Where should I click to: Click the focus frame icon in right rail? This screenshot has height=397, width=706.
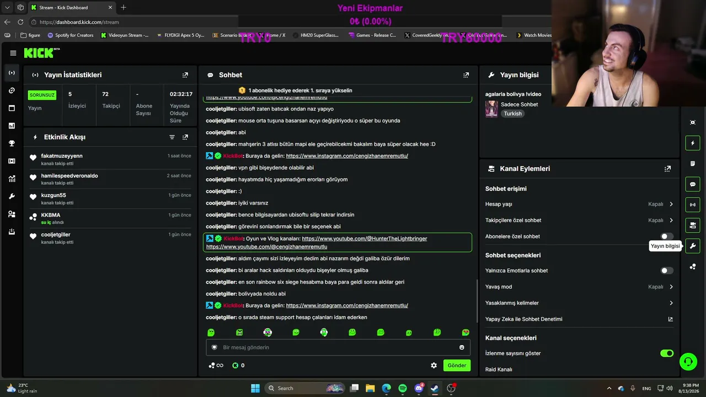(693, 122)
